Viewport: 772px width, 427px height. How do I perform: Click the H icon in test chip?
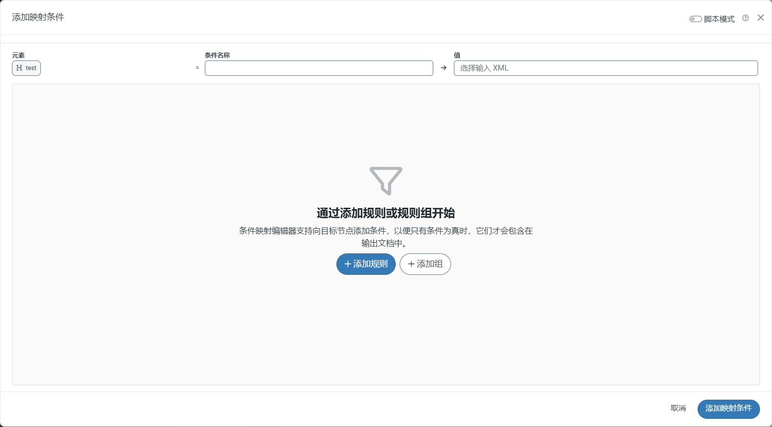pyautogui.click(x=19, y=68)
